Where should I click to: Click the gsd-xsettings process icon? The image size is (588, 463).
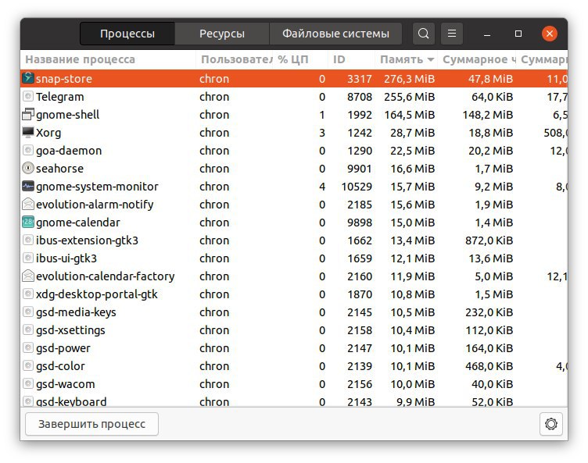(x=28, y=330)
